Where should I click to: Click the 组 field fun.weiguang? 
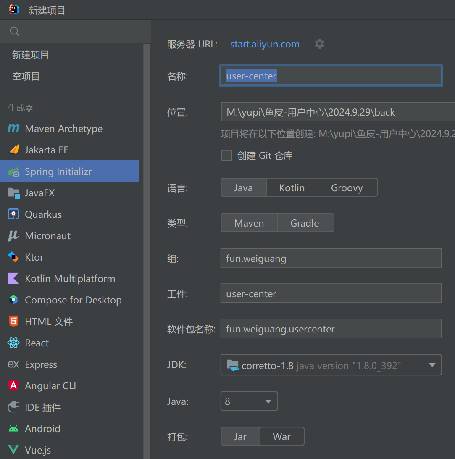(x=331, y=258)
